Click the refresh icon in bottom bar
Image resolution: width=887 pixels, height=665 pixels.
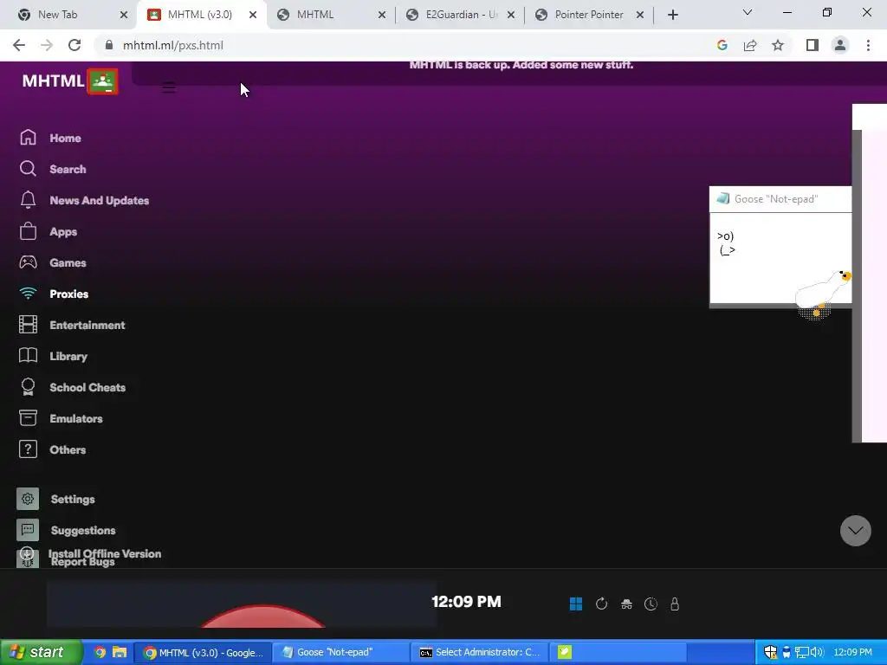tap(601, 604)
